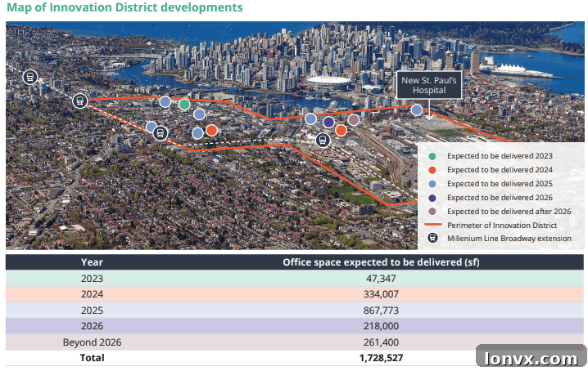Click the New St. Paul's Hospital callout label

click(429, 85)
